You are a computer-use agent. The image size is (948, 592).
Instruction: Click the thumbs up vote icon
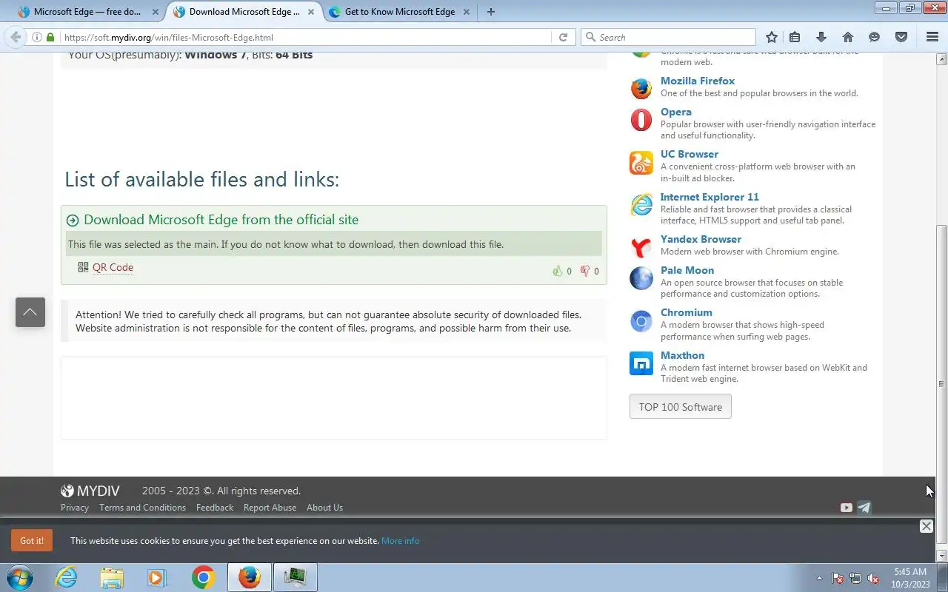tap(557, 271)
